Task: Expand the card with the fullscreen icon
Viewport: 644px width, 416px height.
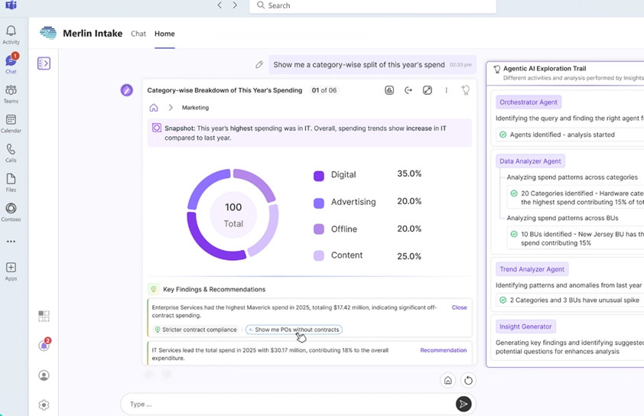Action: coord(428,90)
